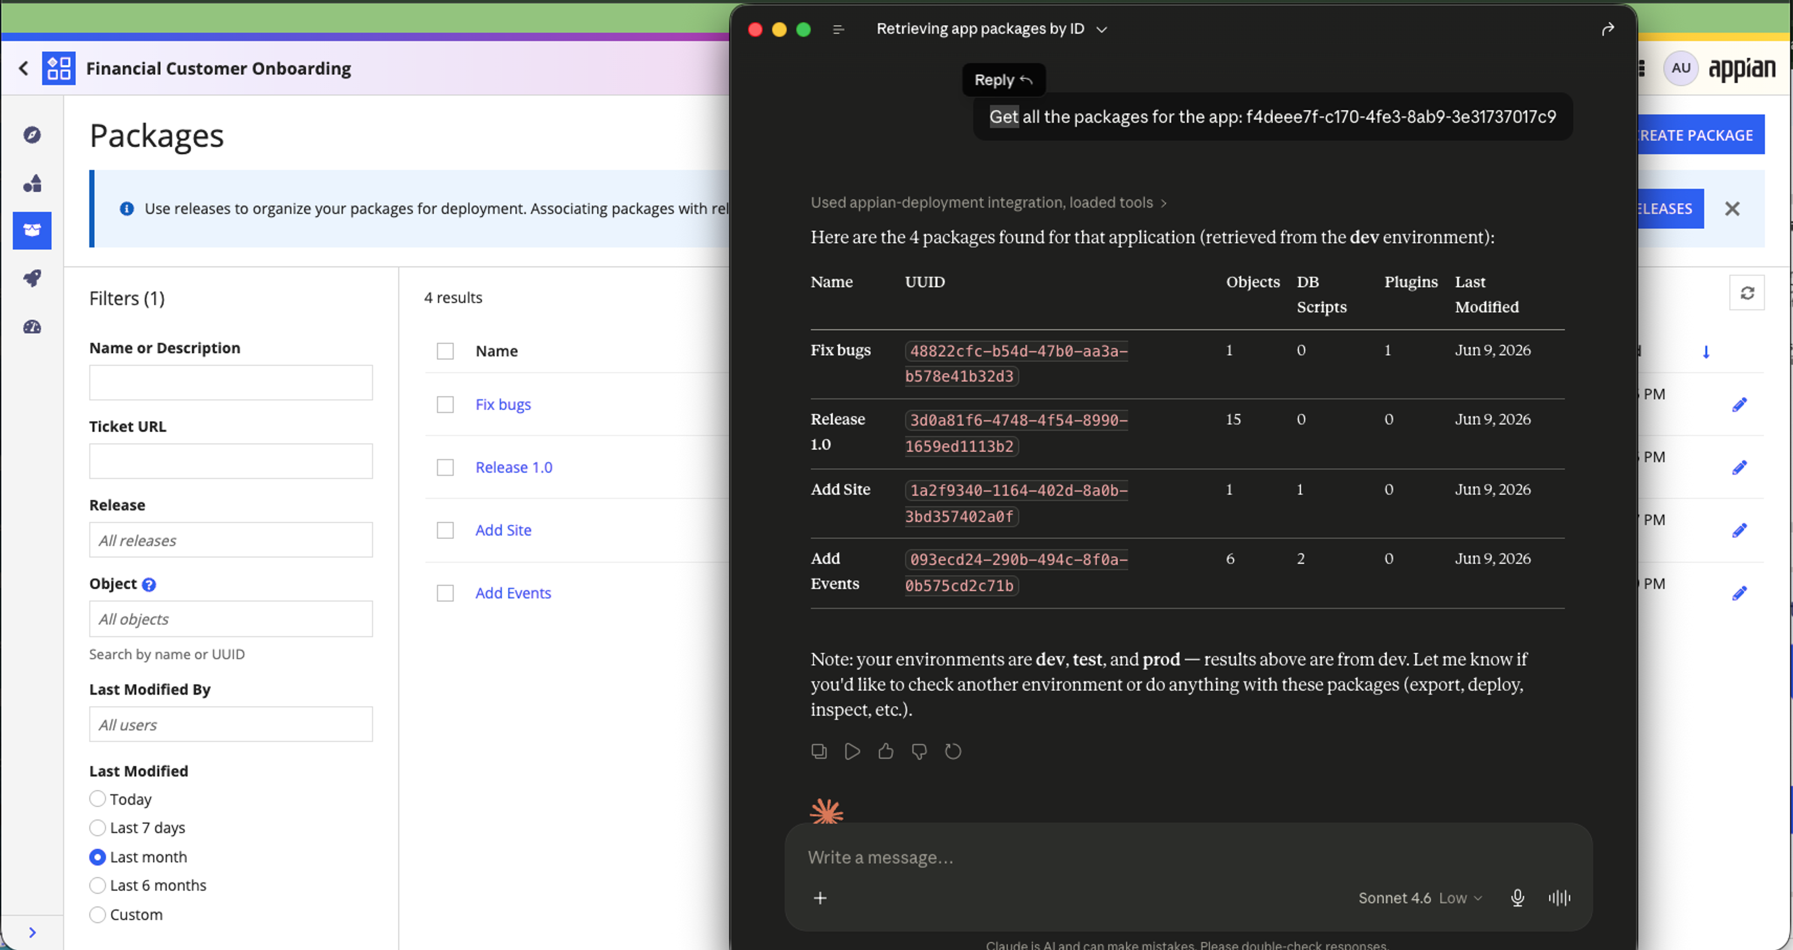Expand the Appian sidebar with bottom chevron
Viewport: 1793px width, 950px height.
point(32,933)
